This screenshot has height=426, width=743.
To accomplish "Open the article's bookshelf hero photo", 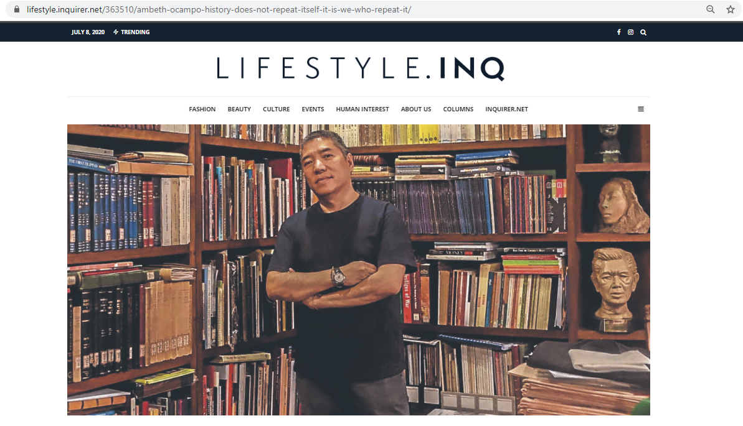I will click(x=359, y=270).
